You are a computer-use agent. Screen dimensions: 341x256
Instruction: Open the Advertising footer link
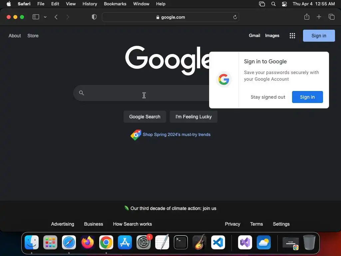[x=62, y=224]
